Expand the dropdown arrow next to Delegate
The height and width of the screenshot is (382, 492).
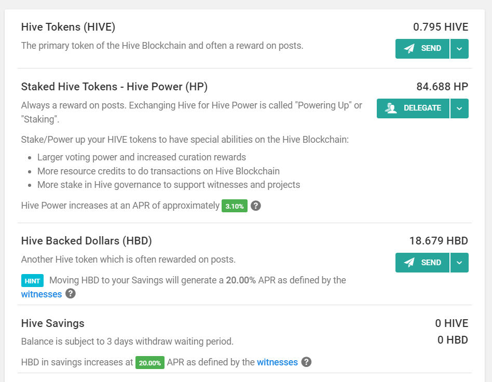click(x=459, y=108)
